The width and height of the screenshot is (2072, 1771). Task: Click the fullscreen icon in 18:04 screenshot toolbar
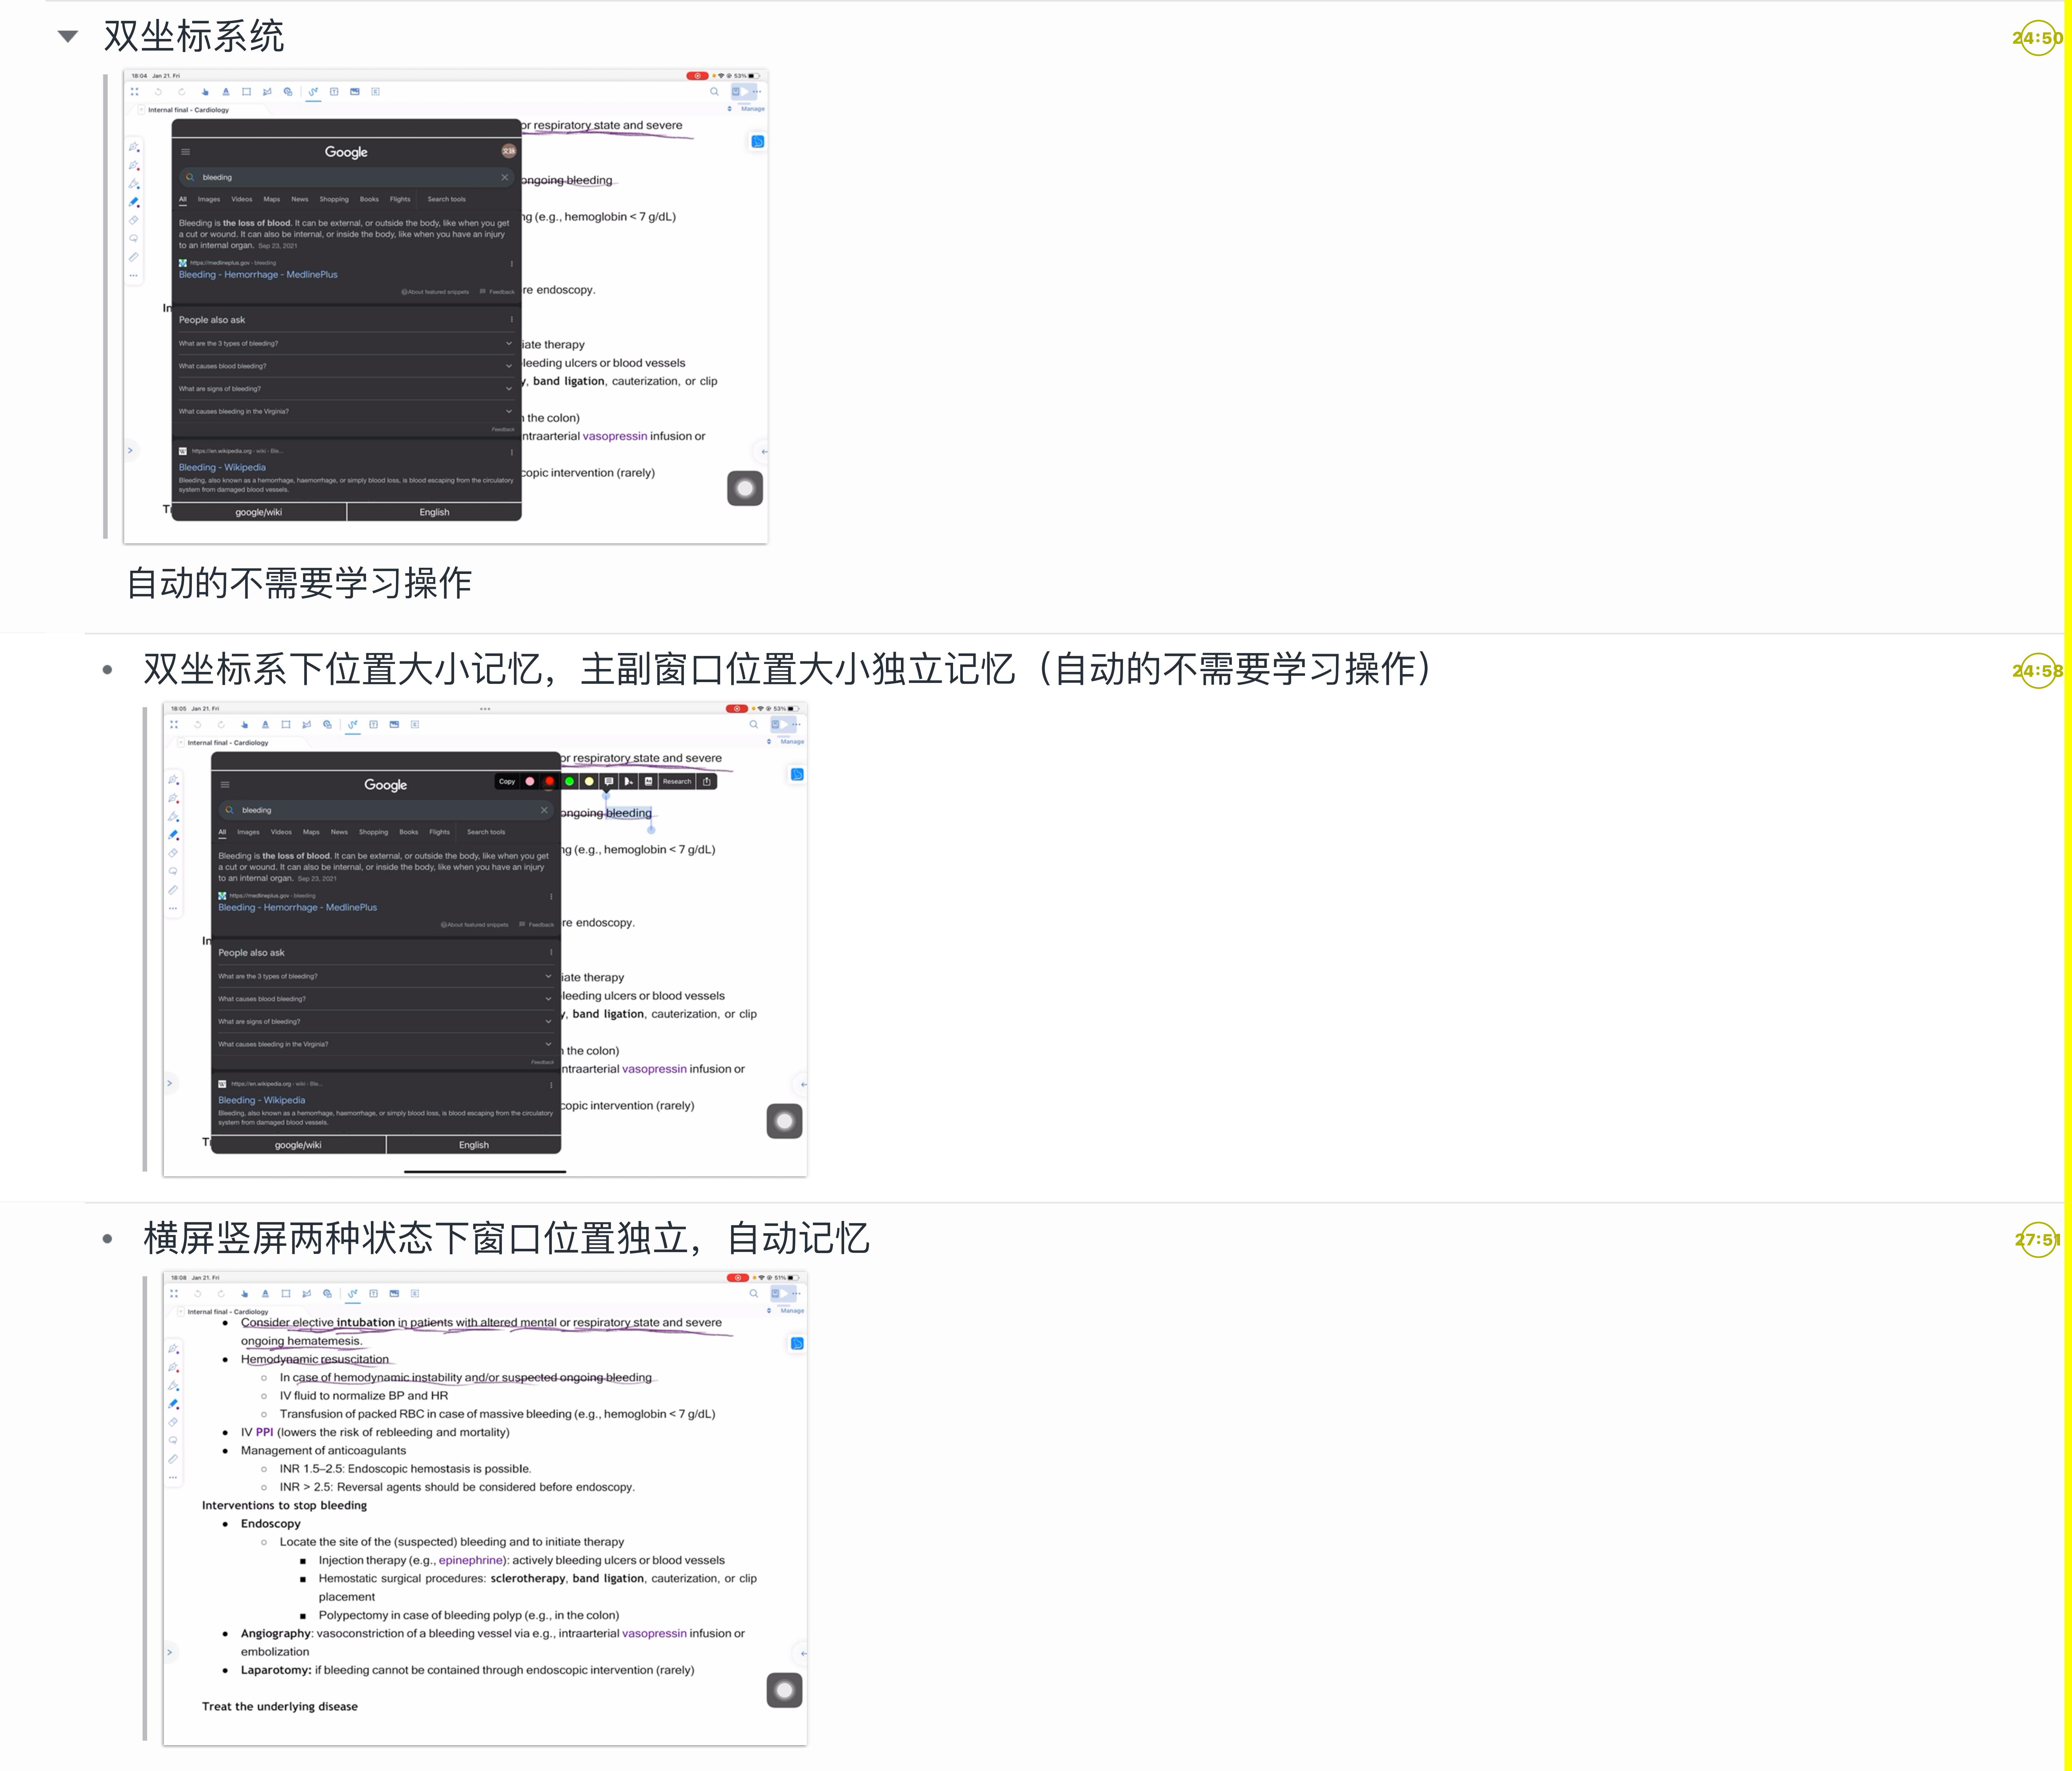(x=135, y=92)
